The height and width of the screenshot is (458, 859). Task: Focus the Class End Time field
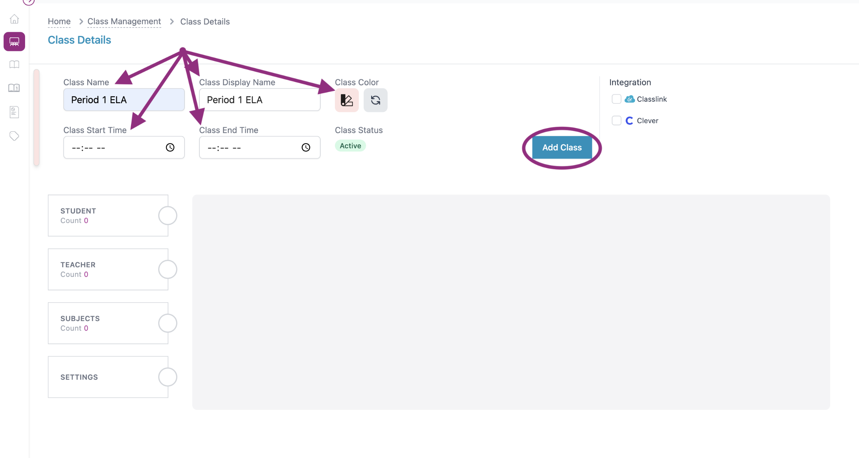tap(260, 147)
